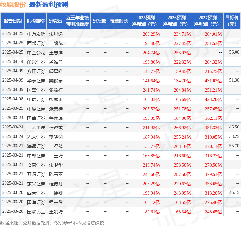Click the 227.45亿 forecast value
Image resolution: width=241 pixels, height=226 pixels.
[x=182, y=43]
